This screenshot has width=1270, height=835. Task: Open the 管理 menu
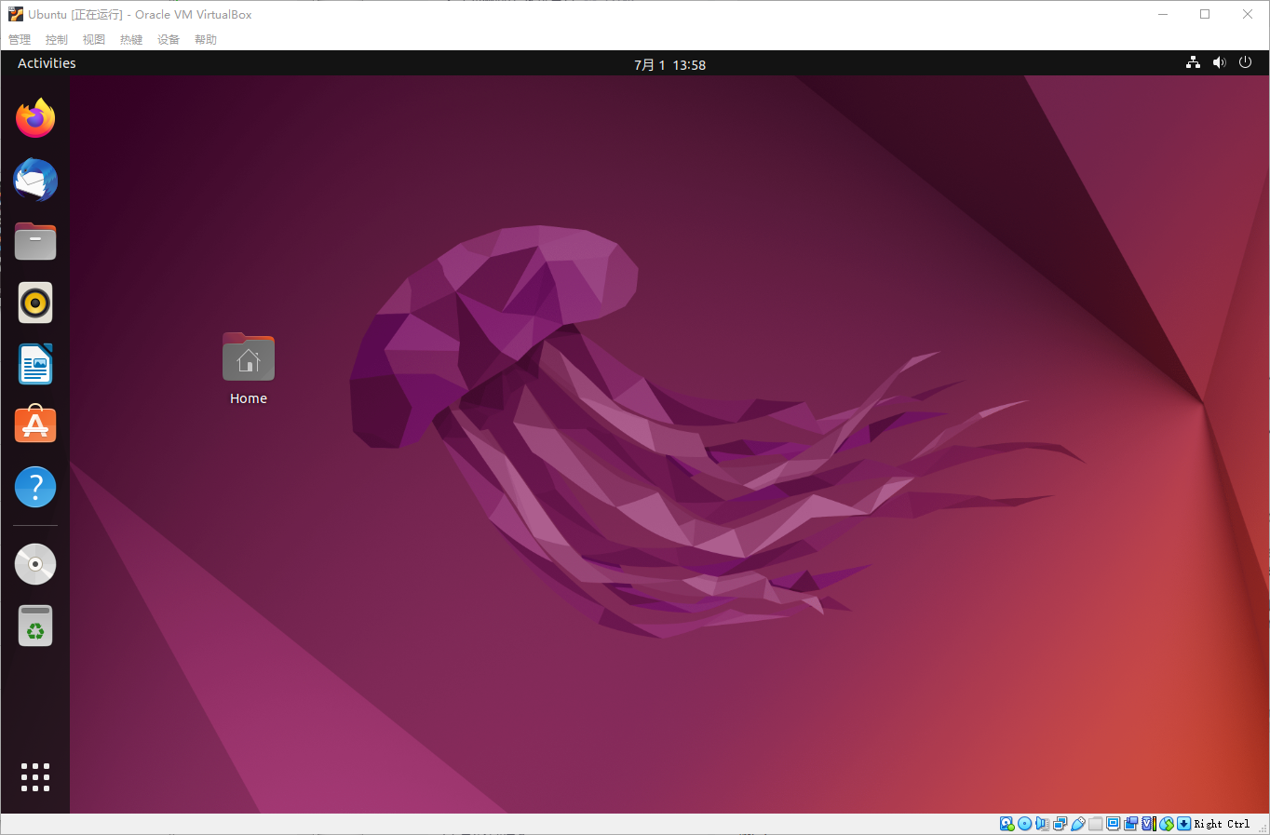pyautogui.click(x=20, y=39)
